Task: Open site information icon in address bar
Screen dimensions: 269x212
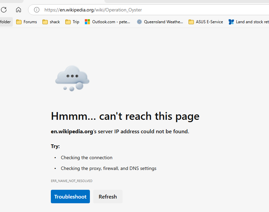Action: pos(37,10)
